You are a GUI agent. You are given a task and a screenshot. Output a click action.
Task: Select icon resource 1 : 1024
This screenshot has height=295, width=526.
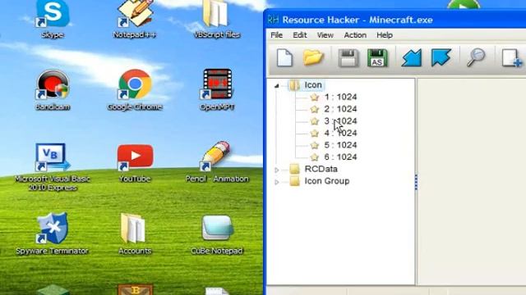[x=340, y=97]
